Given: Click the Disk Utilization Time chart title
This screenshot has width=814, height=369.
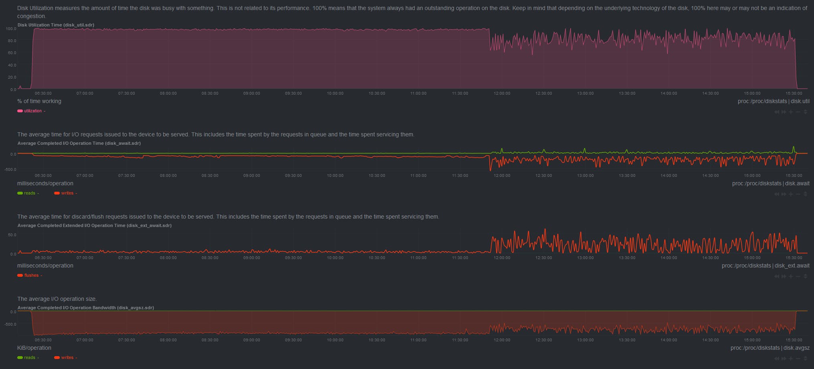Looking at the screenshot, I should point(56,25).
